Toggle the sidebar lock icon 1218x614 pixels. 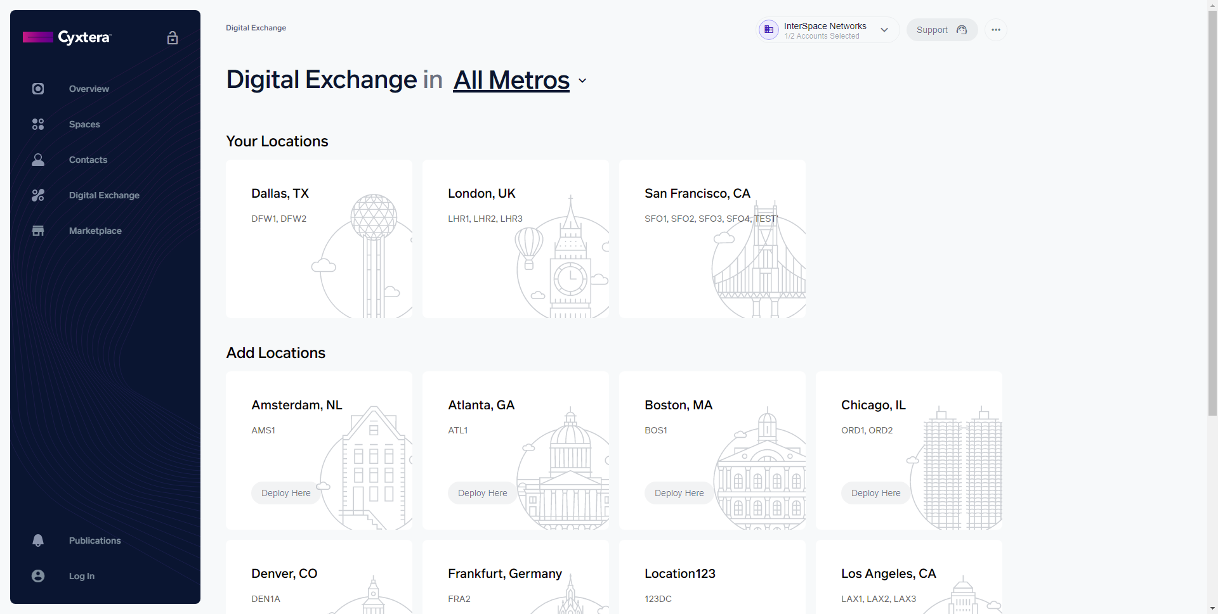coord(173,38)
